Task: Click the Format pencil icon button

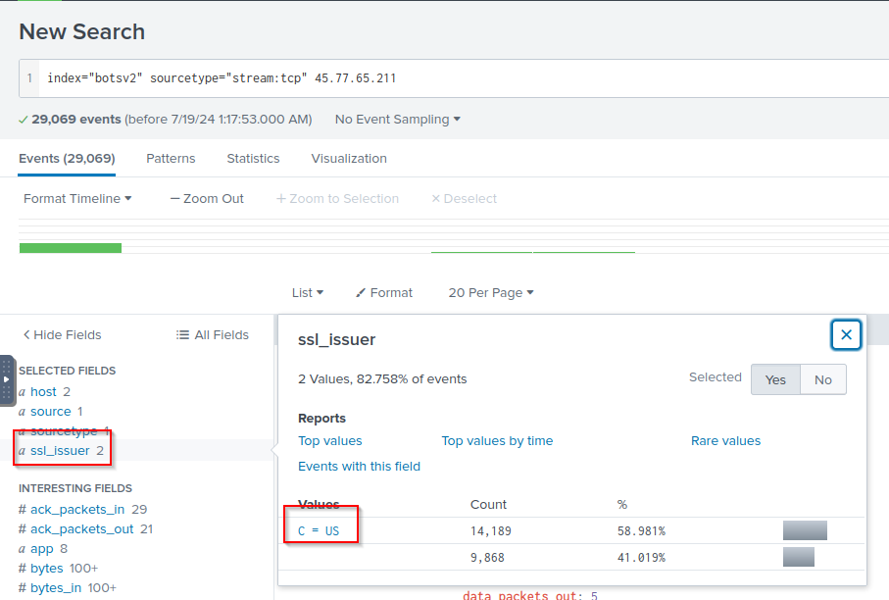Action: (x=384, y=293)
